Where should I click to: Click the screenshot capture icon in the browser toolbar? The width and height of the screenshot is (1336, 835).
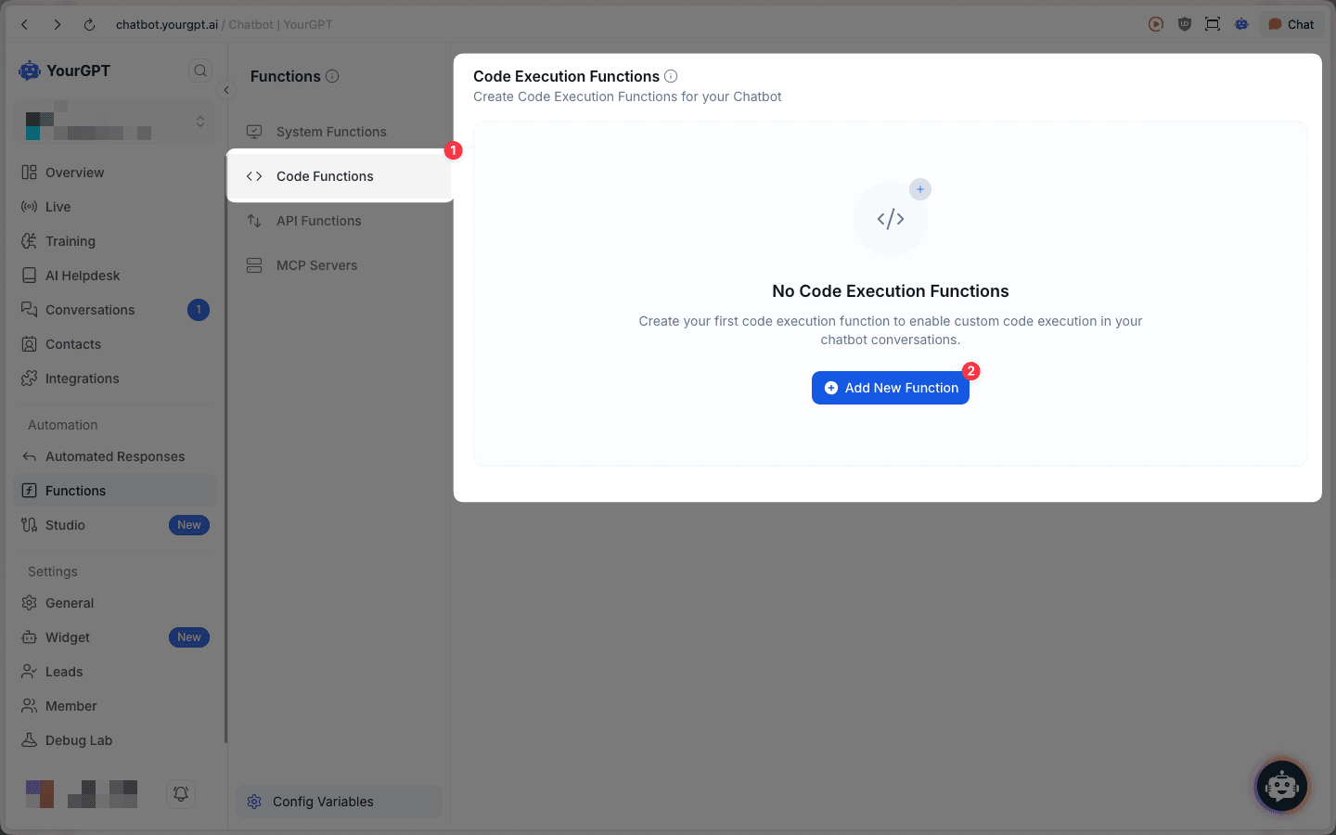(1213, 25)
